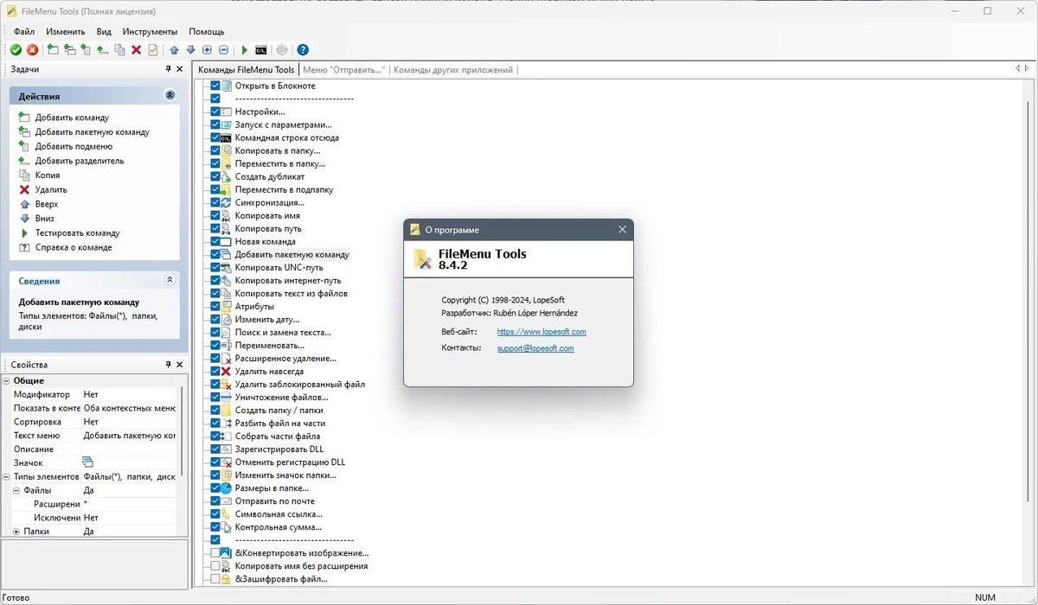Close the Свойства panel with its X
The image size is (1038, 605).
[x=180, y=365]
